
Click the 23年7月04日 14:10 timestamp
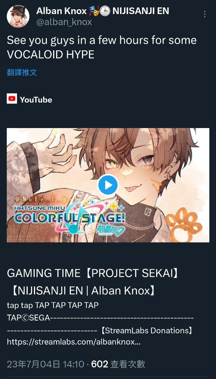pyautogui.click(x=45, y=364)
